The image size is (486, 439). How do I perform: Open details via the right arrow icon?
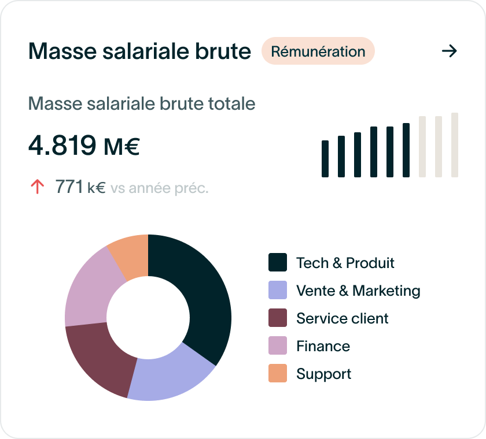click(x=449, y=51)
